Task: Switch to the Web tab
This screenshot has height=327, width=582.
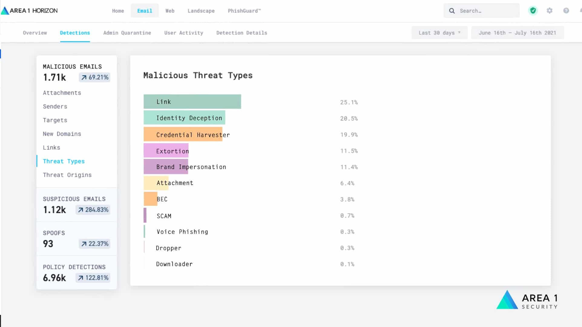Action: coord(170,11)
